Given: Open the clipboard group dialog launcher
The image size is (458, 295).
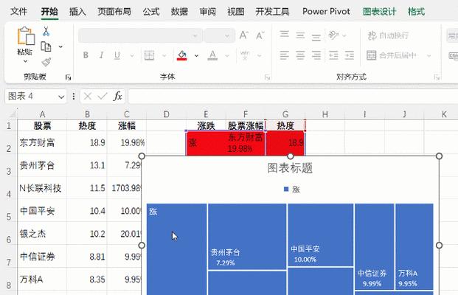Looking at the screenshot, I should point(68,77).
